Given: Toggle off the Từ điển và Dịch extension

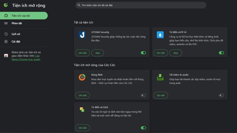Looking at the screenshot, I should (x=143, y=128).
